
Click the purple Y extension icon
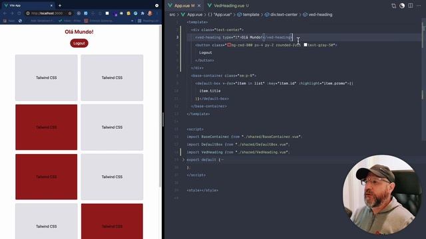tap(115, 13)
